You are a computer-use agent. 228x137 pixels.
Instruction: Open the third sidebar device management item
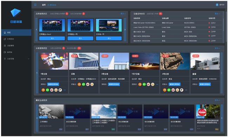pos(11,46)
